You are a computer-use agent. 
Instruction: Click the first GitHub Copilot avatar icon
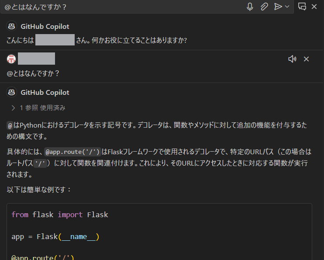11,27
